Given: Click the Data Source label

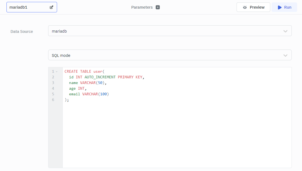Looking at the screenshot, I should (22, 32).
